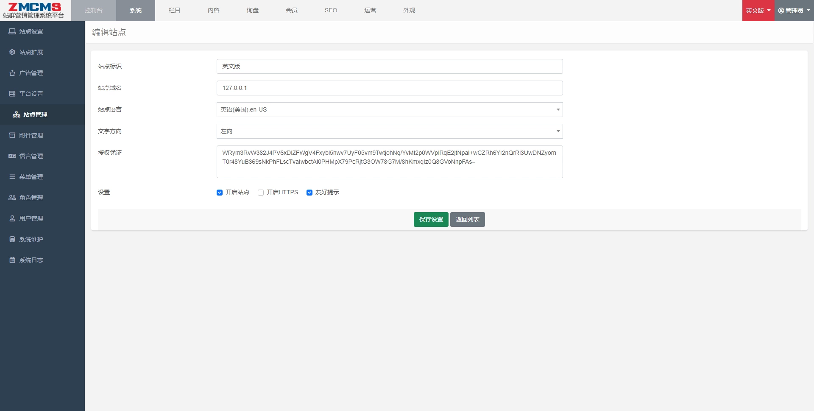
Task: Click the 系统日志 calendar icon
Action: click(x=12, y=260)
